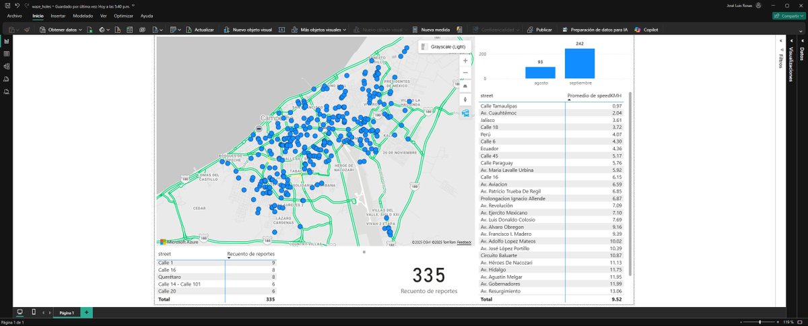Select the Inicio ribbon tab
This screenshot has height=326, width=808.
[38, 15]
